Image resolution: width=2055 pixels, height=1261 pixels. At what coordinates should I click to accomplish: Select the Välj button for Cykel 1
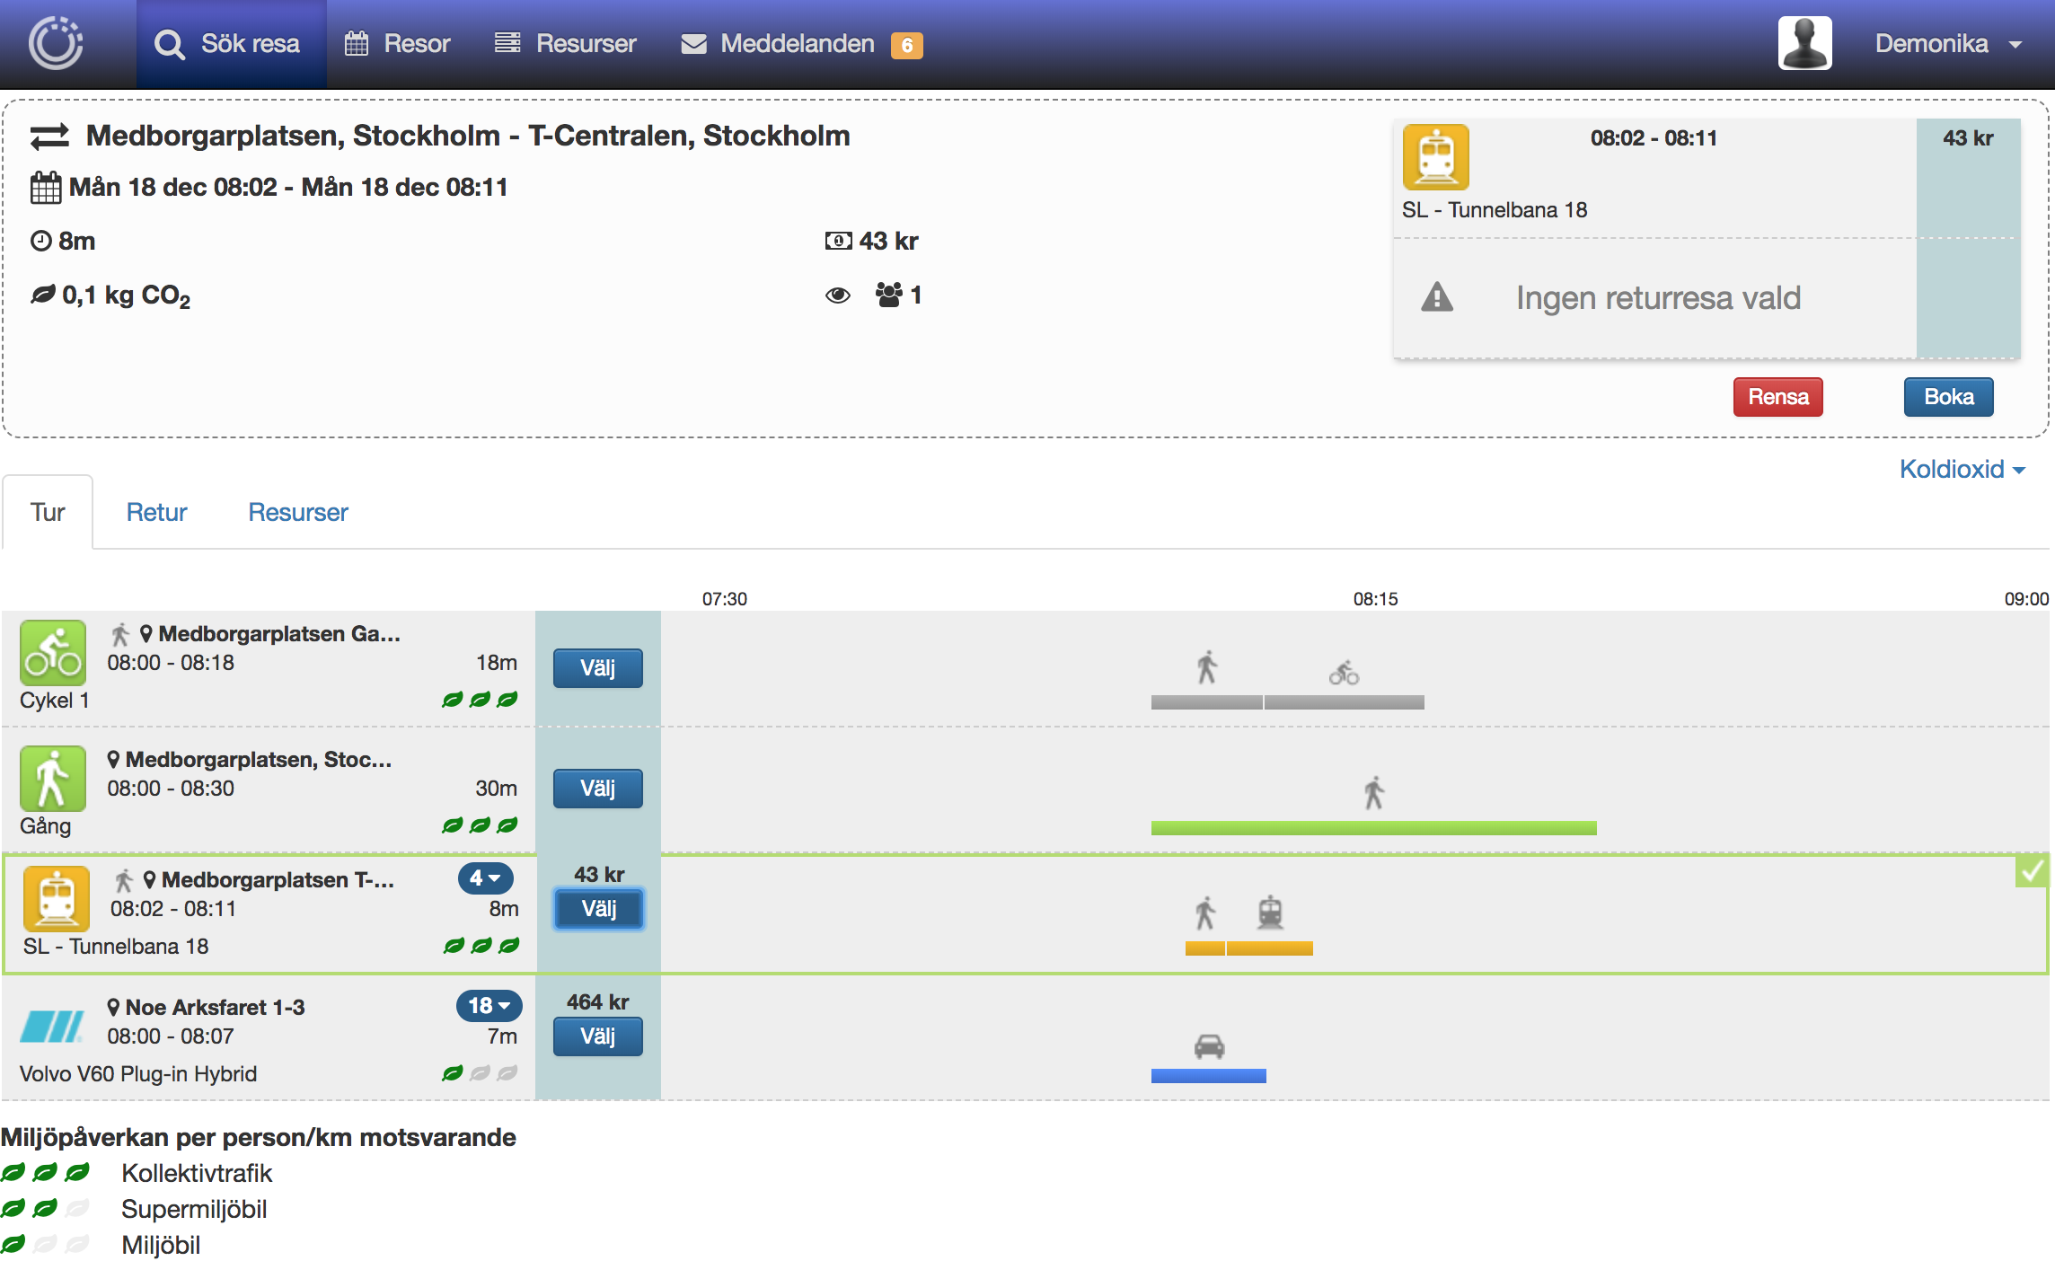point(597,668)
